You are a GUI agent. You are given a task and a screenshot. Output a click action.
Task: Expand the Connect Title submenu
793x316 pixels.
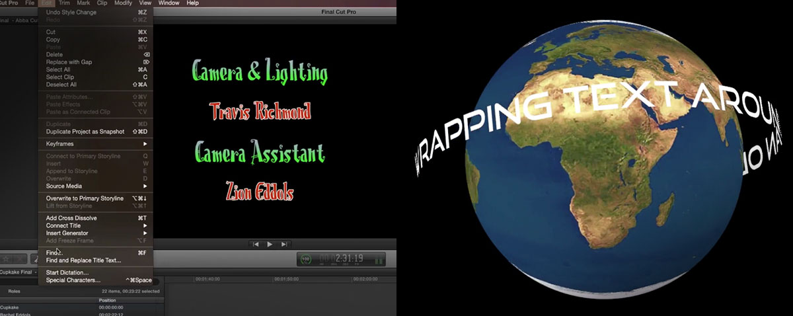point(96,225)
